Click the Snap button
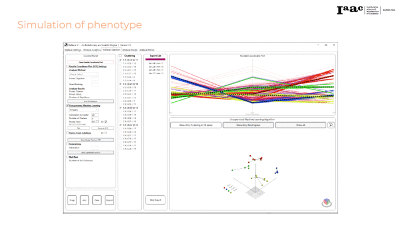 (73, 201)
